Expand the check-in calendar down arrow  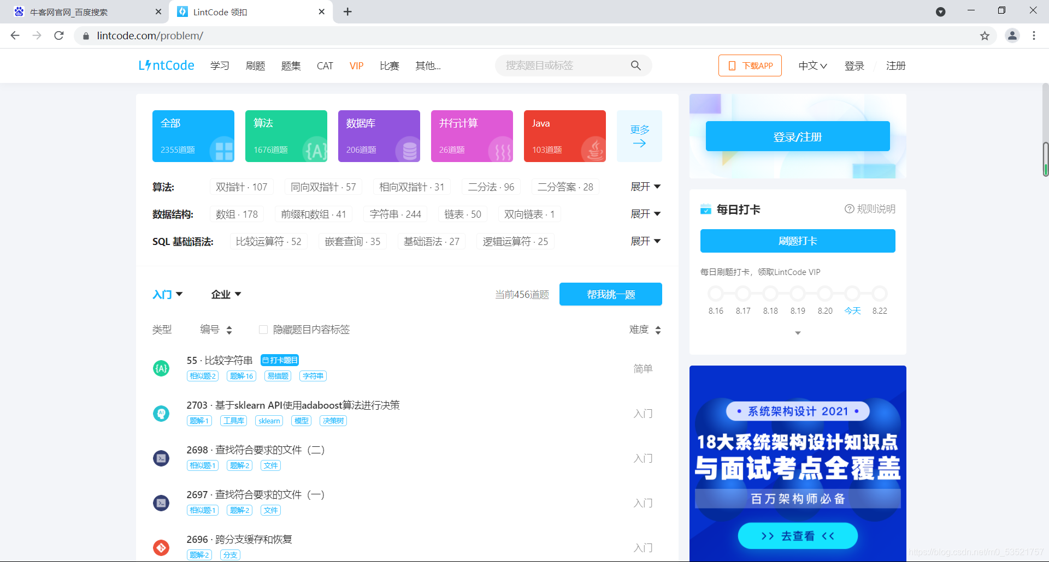(x=798, y=333)
